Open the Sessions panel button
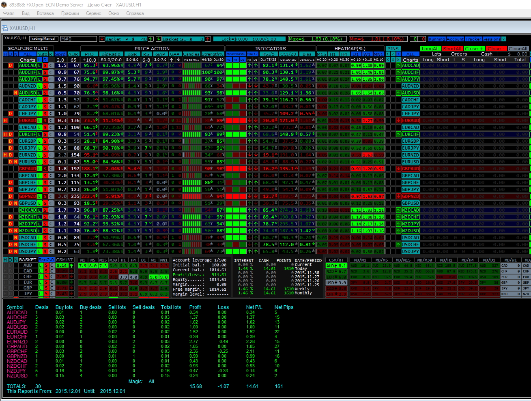This screenshot has height=401, width=531. [492, 39]
